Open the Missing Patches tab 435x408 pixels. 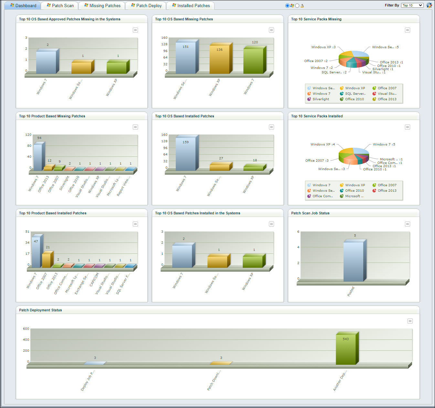pos(101,5)
